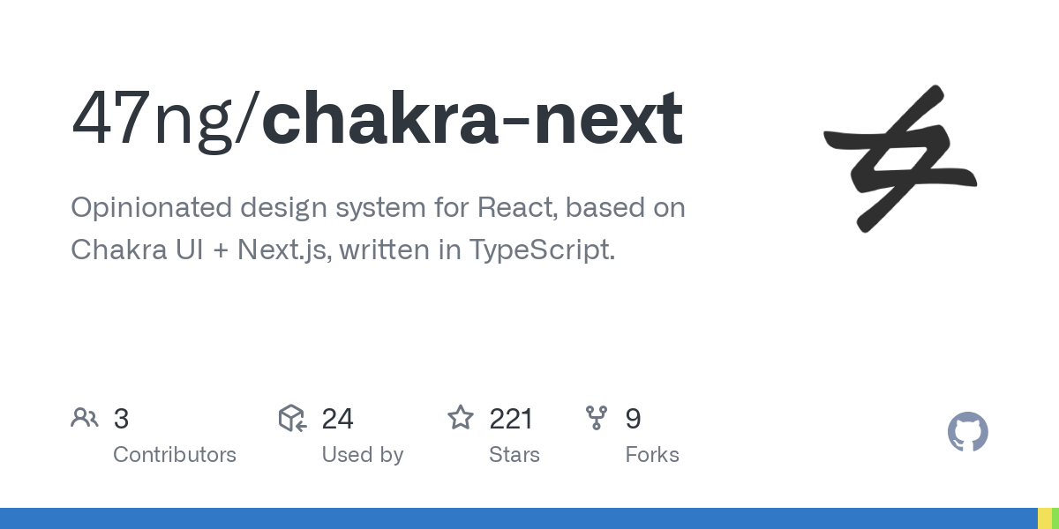Open the Used by label
Image resolution: width=1059 pixels, height=529 pixels.
click(x=362, y=455)
